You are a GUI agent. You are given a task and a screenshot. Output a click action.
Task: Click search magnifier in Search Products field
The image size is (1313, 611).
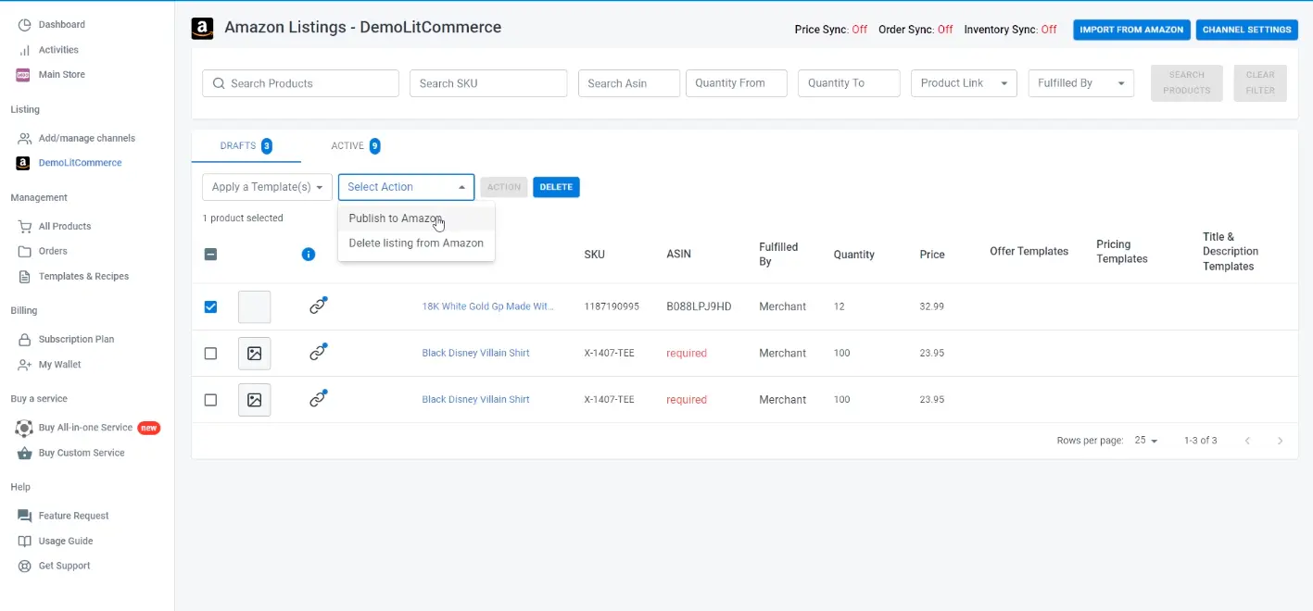pos(219,83)
